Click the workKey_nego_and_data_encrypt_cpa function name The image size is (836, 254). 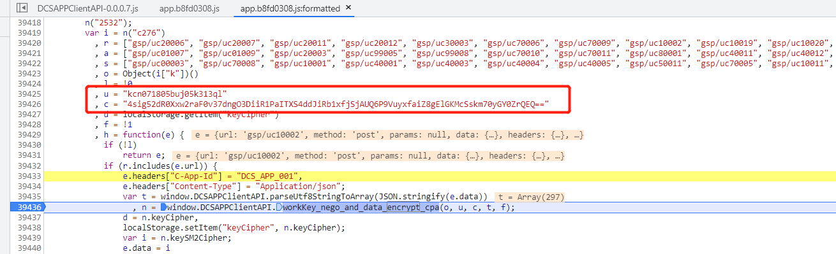[x=361, y=208]
